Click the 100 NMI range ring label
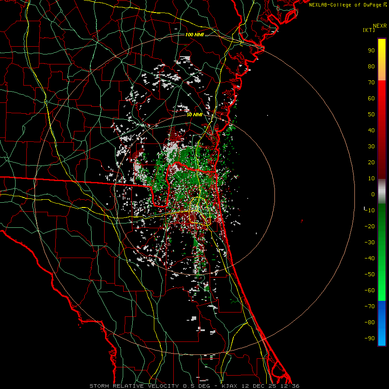Screen dimensions: 389x389 (x=194, y=35)
